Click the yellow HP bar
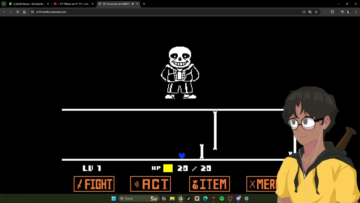This screenshot has height=203, width=360. 168,168
